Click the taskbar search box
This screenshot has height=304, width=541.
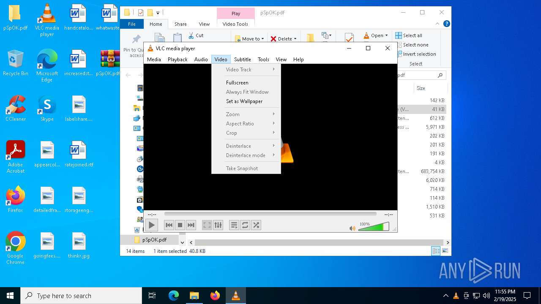point(81,296)
